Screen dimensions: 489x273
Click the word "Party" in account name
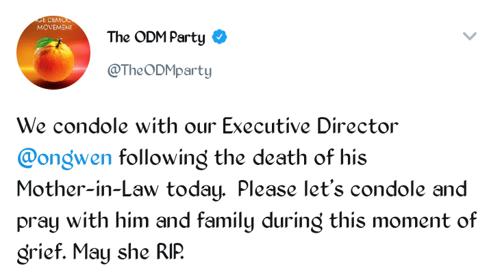(188, 38)
